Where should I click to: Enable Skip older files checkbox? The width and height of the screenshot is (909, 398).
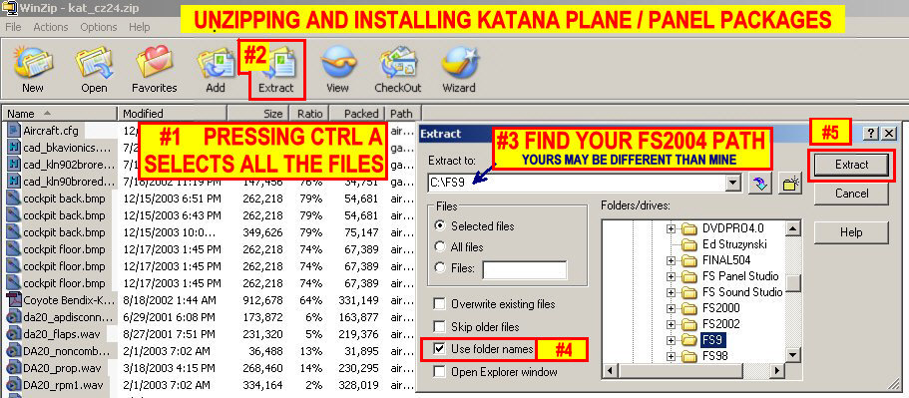(440, 327)
